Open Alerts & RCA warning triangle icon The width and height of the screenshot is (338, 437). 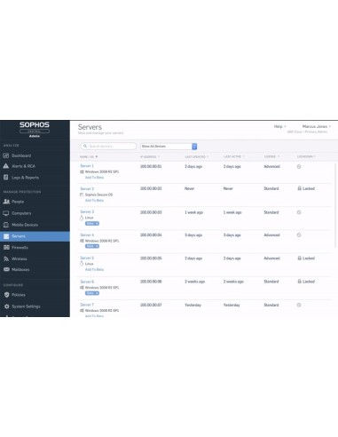[x=6, y=166]
